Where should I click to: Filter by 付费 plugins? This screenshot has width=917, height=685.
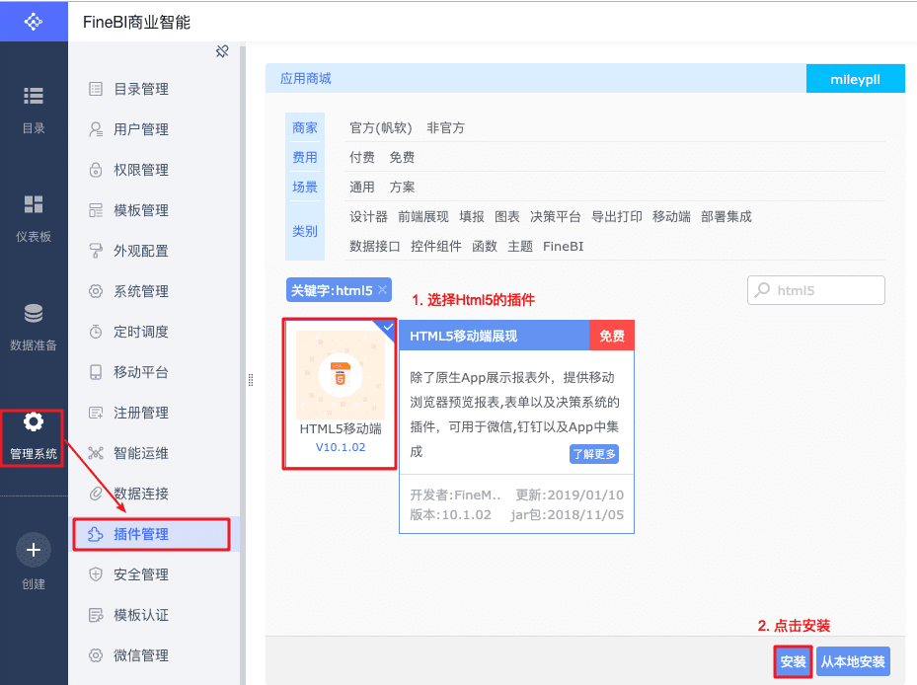coord(362,157)
